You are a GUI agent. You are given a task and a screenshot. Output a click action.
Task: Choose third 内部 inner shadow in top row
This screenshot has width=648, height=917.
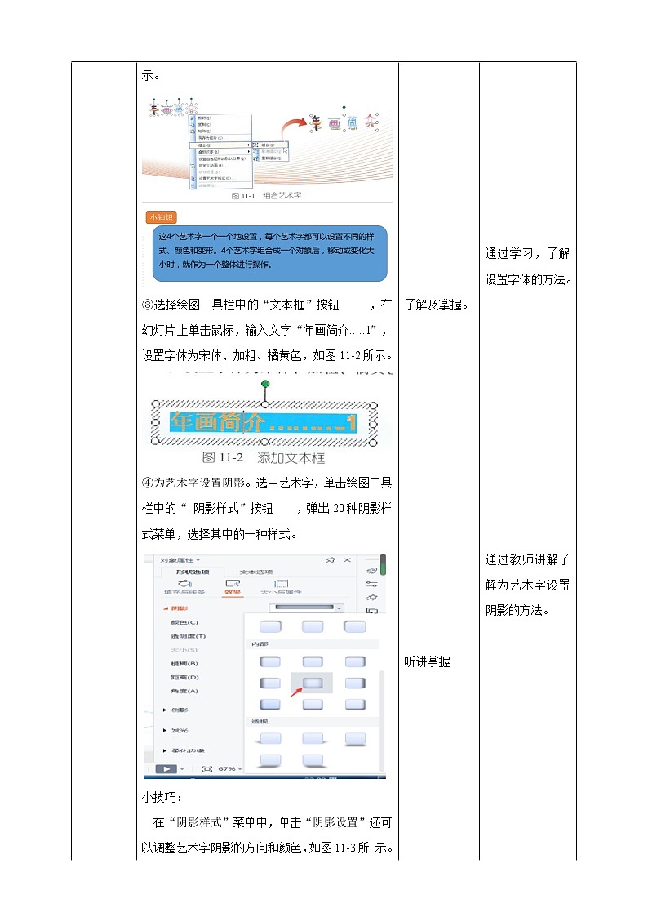pos(355,662)
